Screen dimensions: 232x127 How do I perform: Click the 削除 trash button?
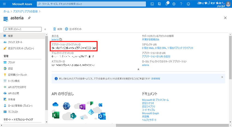(58, 29)
